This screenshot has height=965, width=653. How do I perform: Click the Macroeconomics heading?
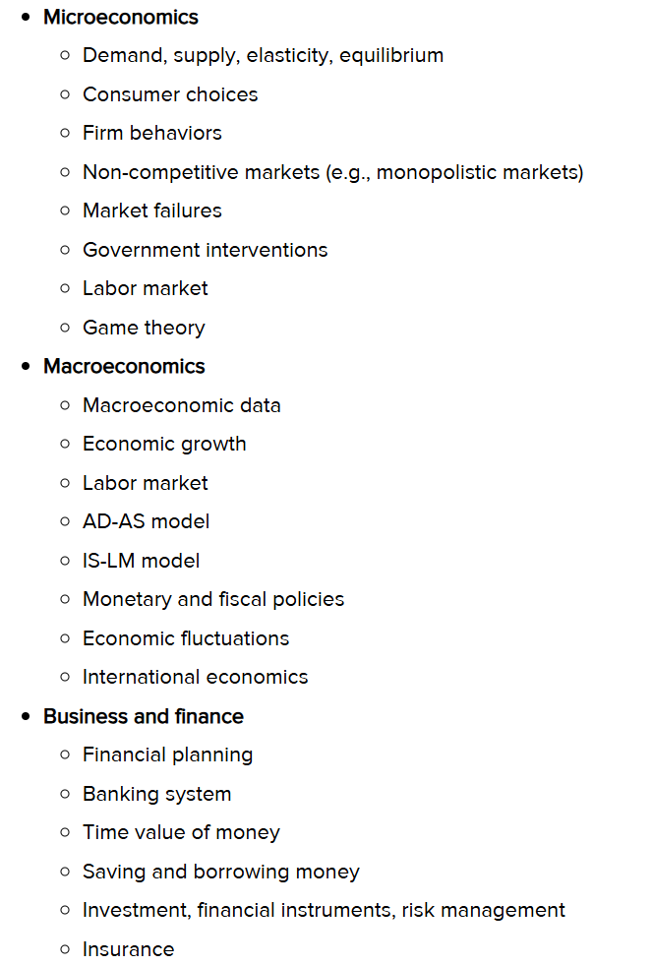pos(124,366)
